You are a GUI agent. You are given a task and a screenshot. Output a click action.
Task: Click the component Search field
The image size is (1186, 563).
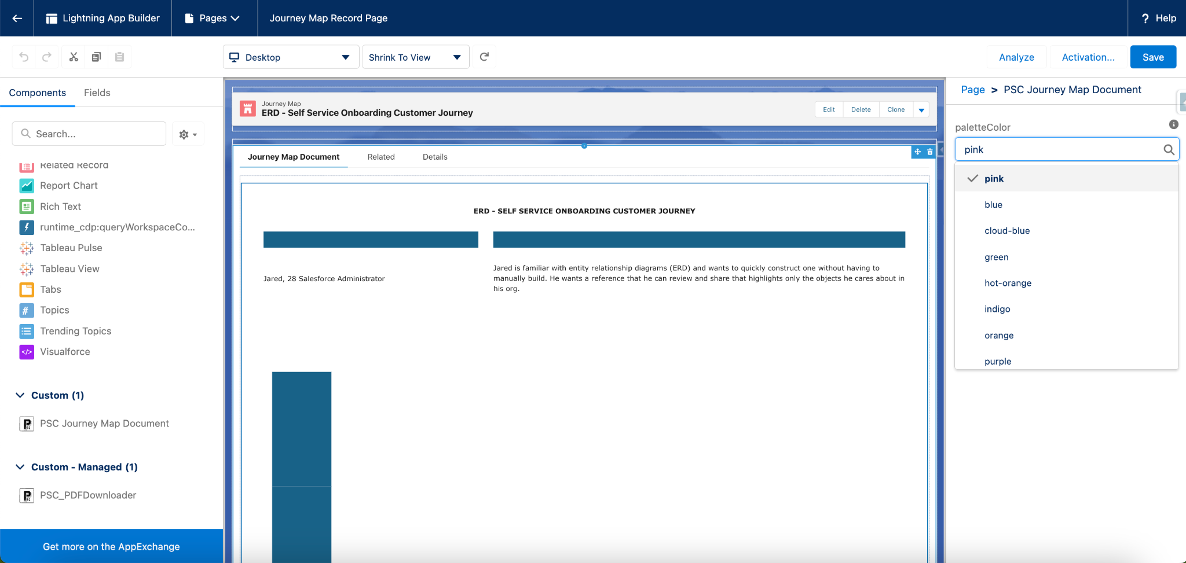pyautogui.click(x=89, y=134)
